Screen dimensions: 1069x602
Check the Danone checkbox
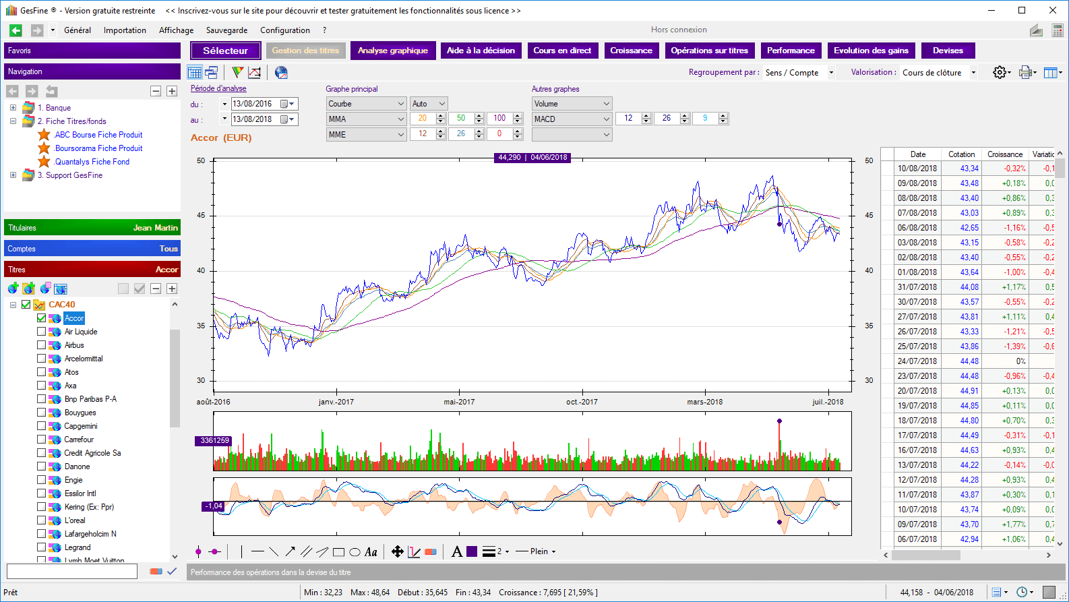point(42,466)
